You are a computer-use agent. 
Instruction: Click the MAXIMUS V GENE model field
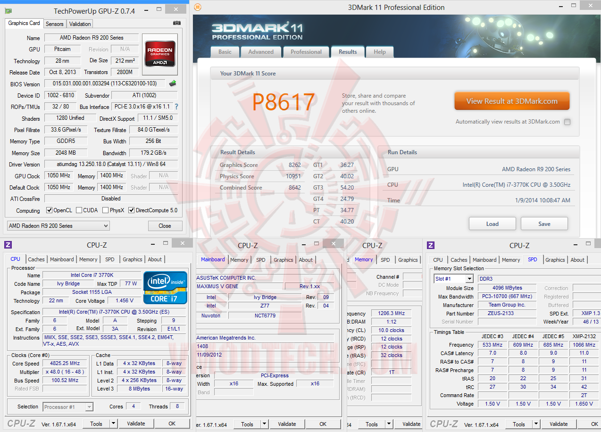tap(239, 286)
